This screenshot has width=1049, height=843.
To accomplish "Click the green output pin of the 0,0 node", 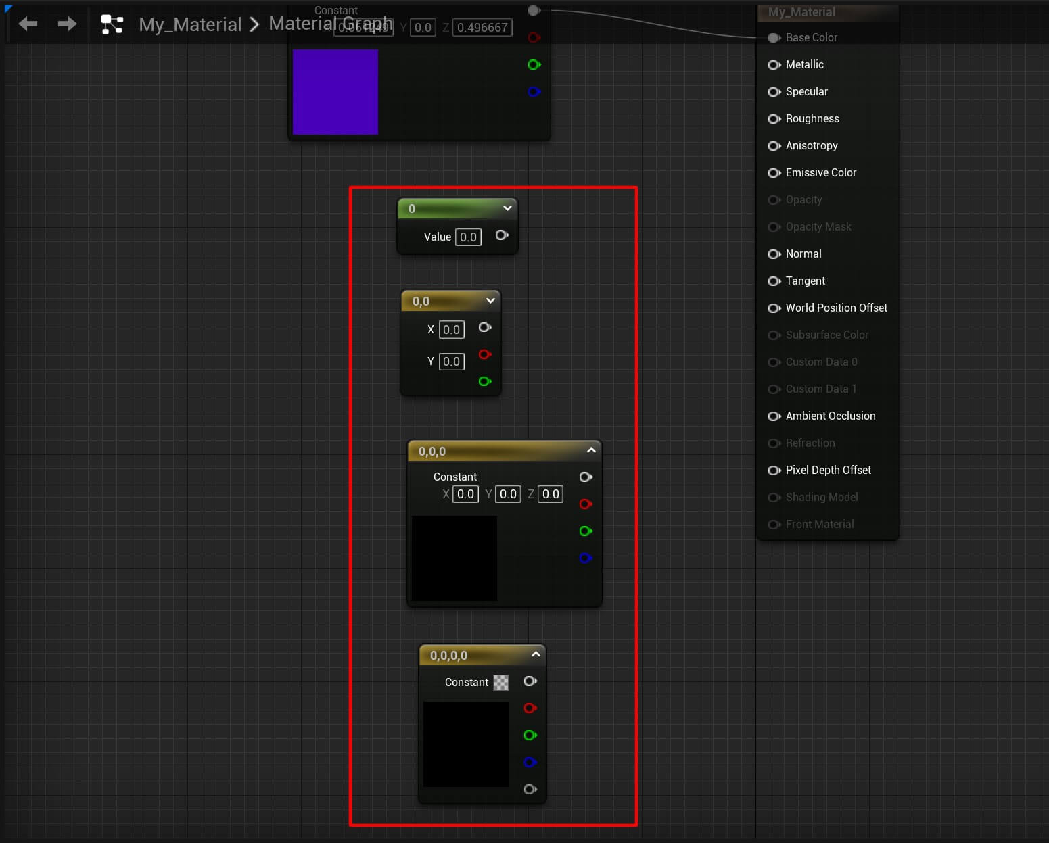I will 485,381.
